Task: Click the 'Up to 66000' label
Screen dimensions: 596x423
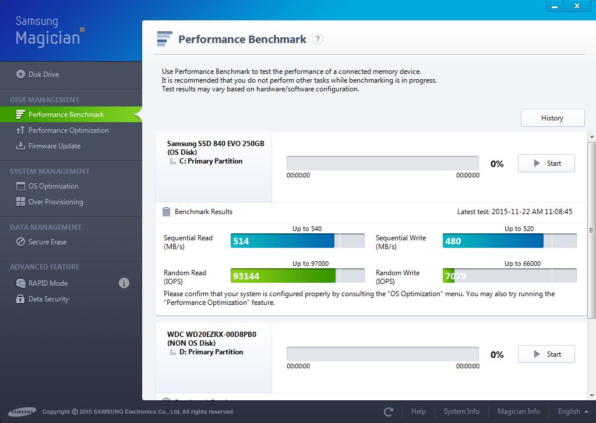Action: coord(523,264)
